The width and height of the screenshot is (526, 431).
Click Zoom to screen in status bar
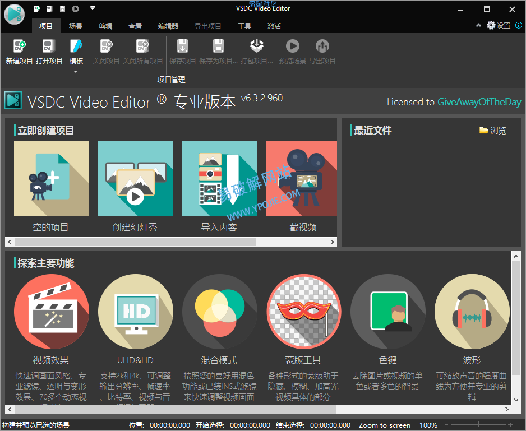385,425
